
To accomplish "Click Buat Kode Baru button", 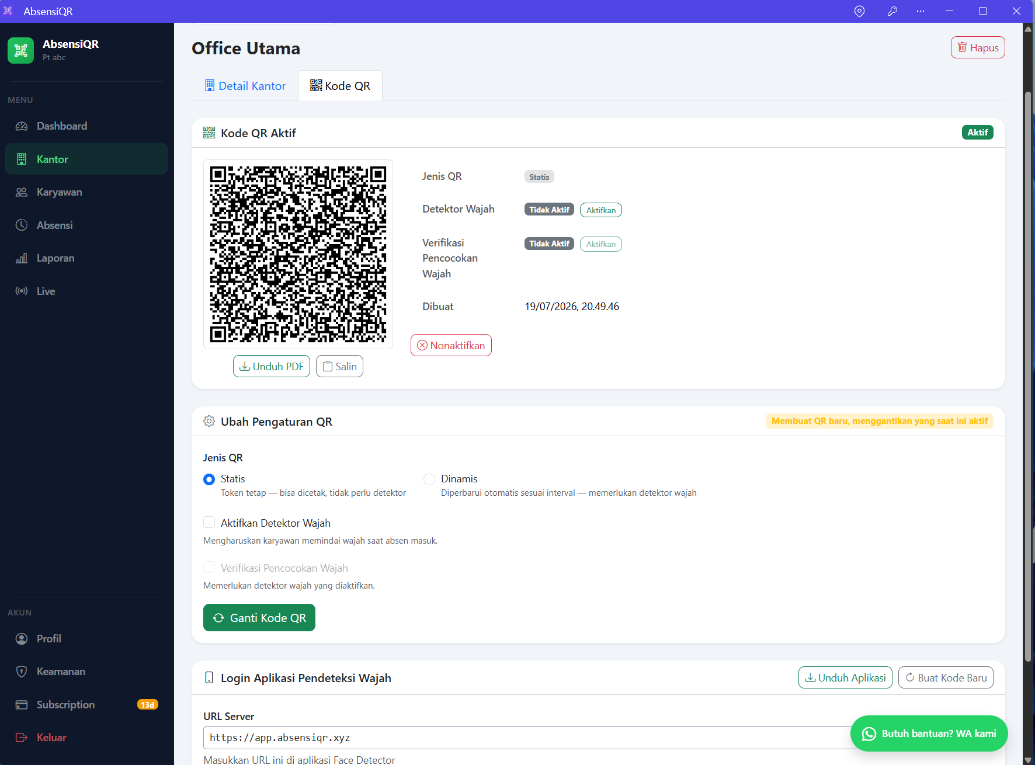I will 946,677.
